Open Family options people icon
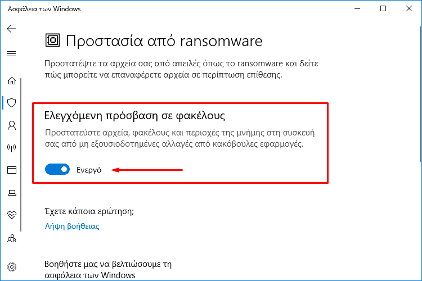Image resolution: width=422 pixels, height=281 pixels. coord(12,238)
